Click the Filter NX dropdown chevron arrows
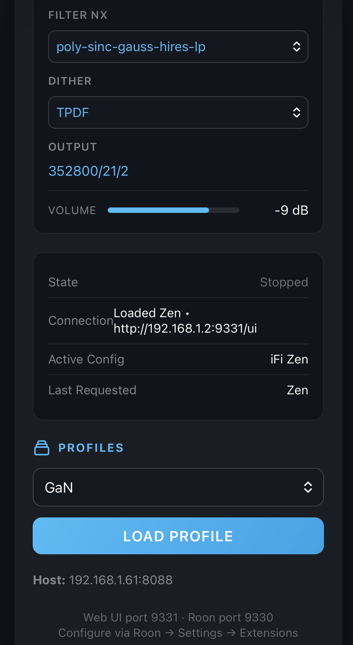Viewport: 353px width, 645px height. click(296, 47)
